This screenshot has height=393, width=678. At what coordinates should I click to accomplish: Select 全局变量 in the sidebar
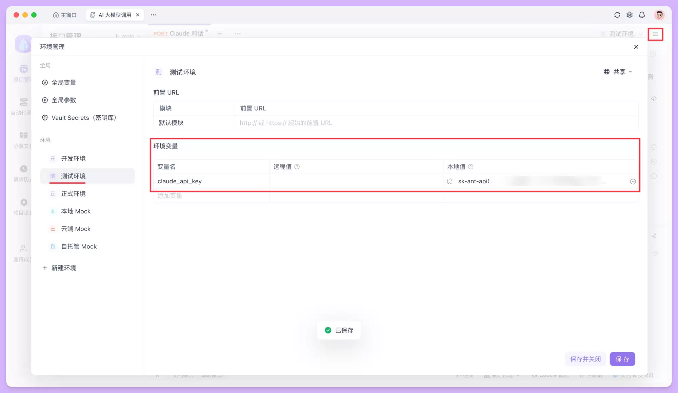(64, 83)
